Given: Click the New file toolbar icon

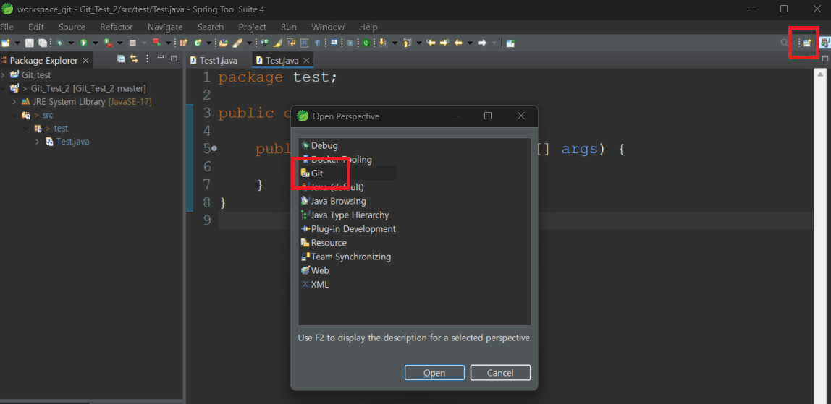Looking at the screenshot, I should tap(5, 43).
